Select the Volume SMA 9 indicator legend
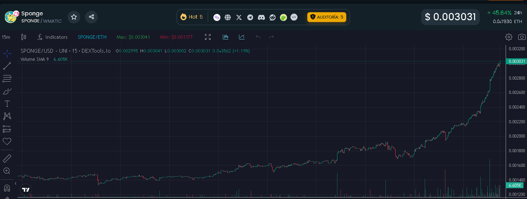527x199 pixels. 35,59
